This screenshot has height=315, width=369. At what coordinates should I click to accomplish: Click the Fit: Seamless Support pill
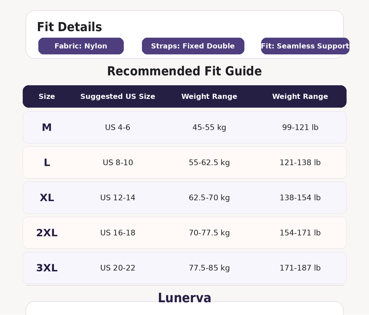click(305, 46)
